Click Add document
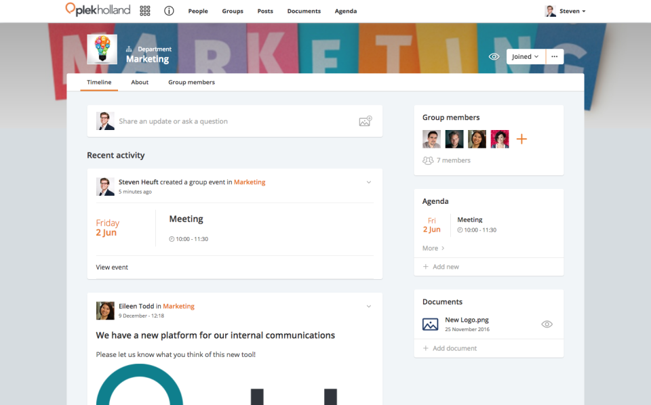651x405 pixels. 450,349
